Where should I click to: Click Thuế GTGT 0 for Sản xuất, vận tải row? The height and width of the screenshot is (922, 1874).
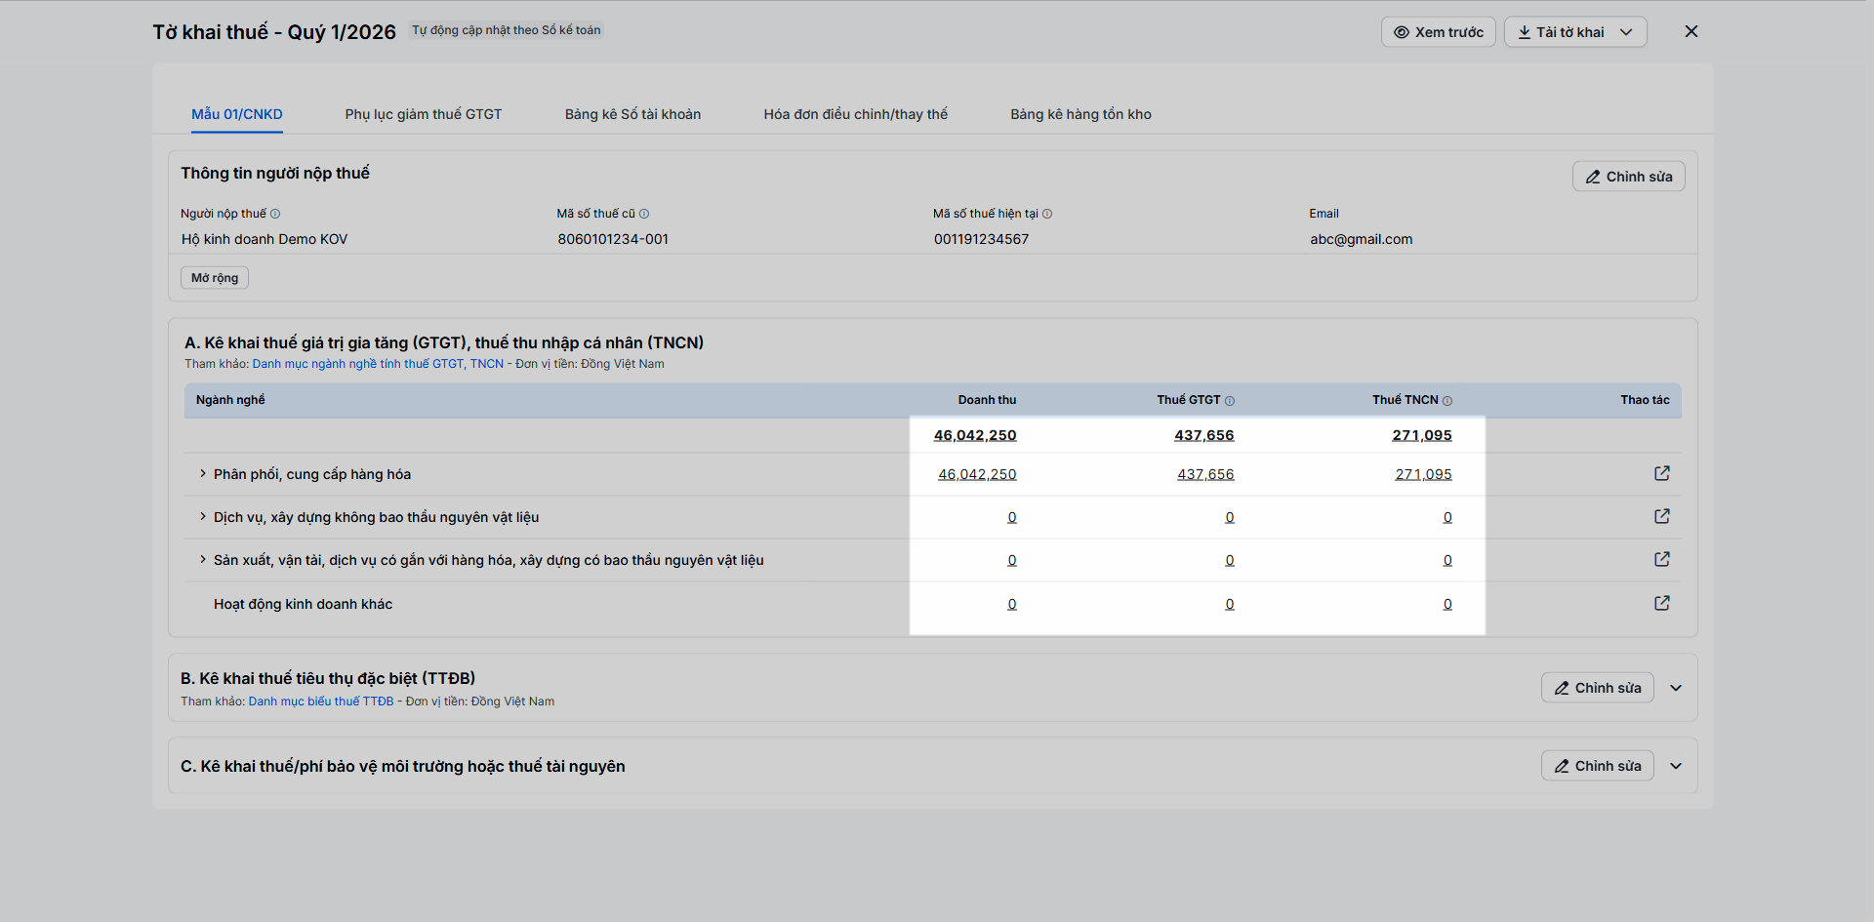click(x=1230, y=560)
